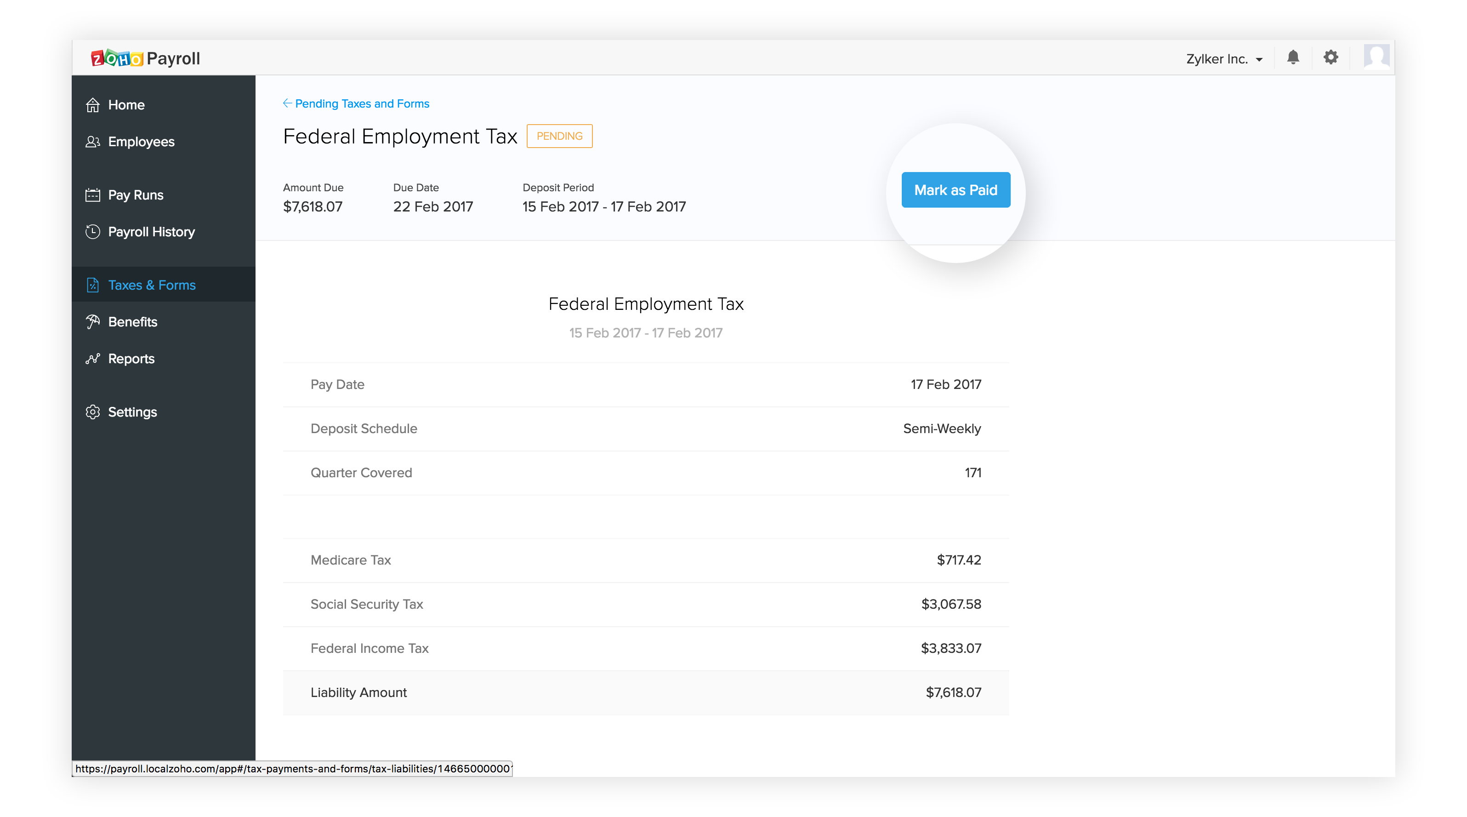
Task: Open the Zylker Inc. organization dropdown
Action: (x=1218, y=58)
